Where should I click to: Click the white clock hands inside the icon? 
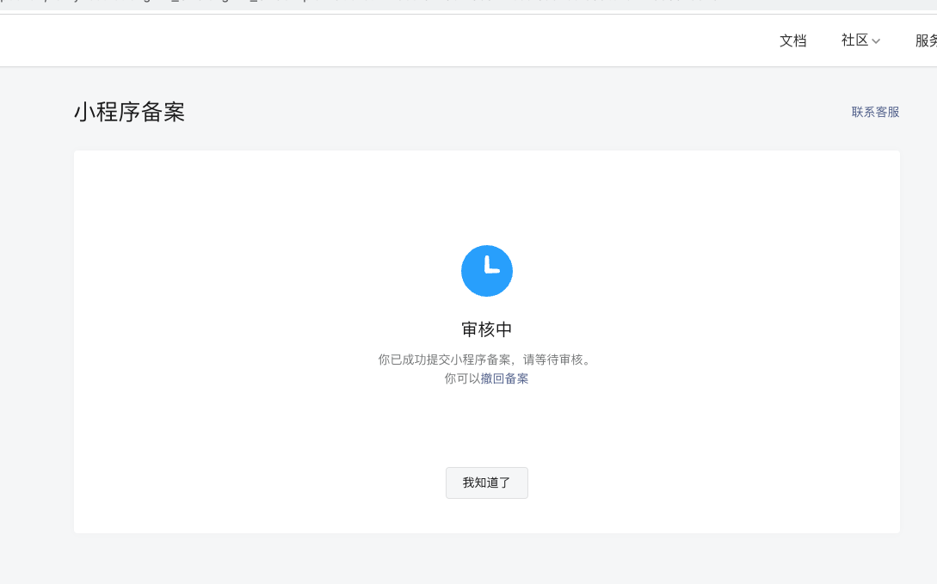[490, 267]
